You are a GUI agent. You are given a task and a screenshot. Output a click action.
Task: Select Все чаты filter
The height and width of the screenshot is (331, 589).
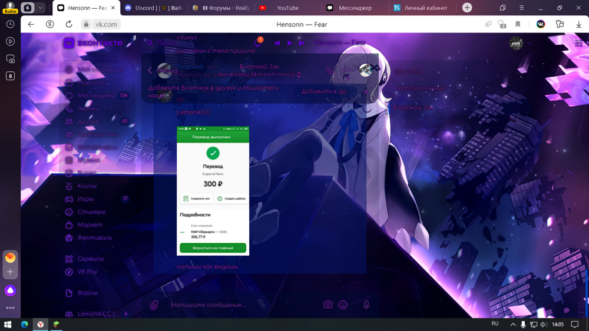click(x=408, y=72)
